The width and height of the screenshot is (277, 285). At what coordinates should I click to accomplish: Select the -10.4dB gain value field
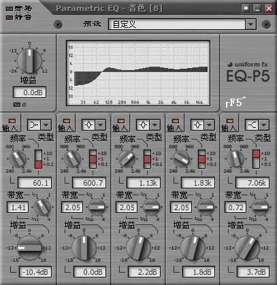pos(35,272)
